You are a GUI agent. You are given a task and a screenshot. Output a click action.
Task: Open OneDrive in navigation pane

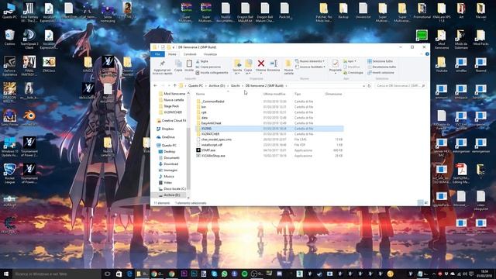point(168,137)
